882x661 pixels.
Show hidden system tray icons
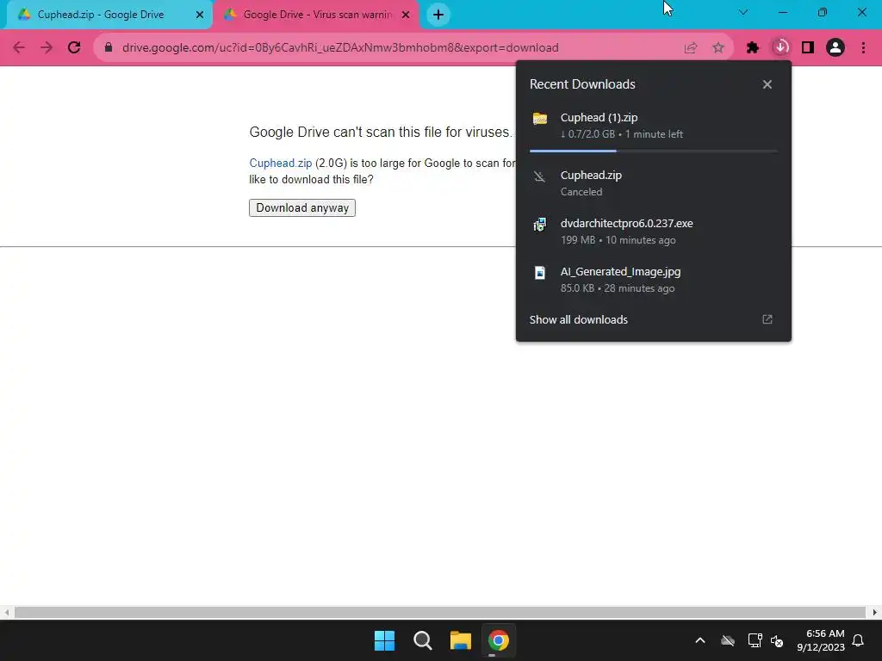(x=700, y=640)
